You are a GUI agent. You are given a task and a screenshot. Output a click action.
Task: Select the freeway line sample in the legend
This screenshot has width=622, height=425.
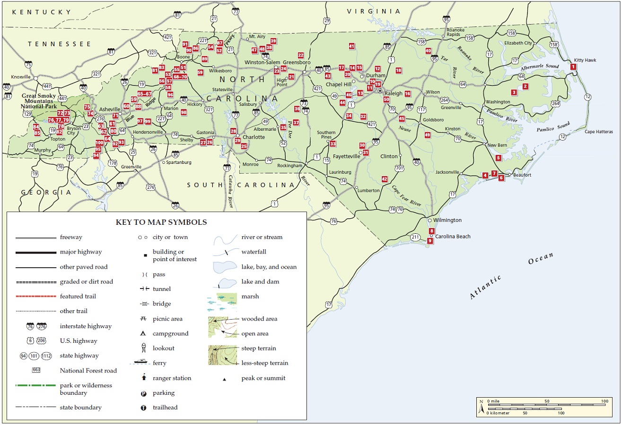pos(35,237)
